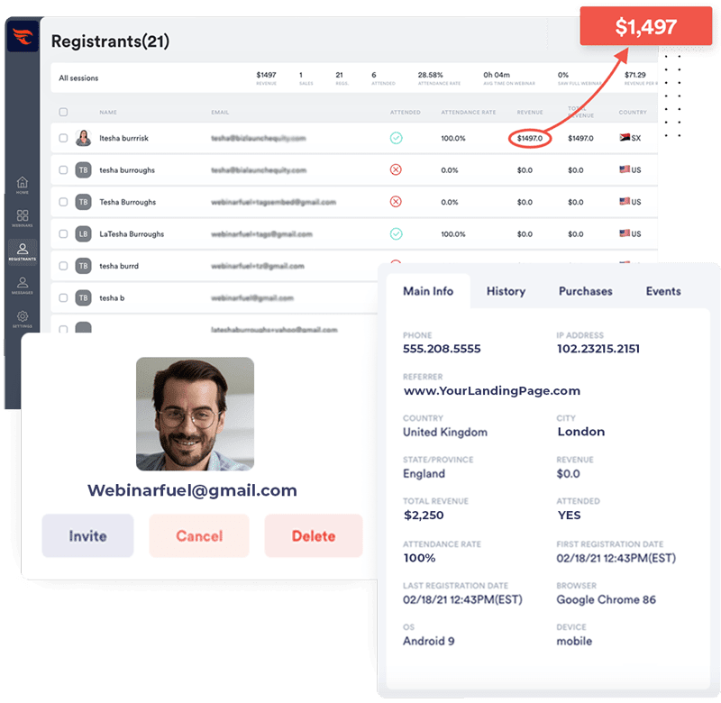Click the $2,250 total revenue value
Image resolution: width=721 pixels, height=703 pixels.
click(x=423, y=515)
